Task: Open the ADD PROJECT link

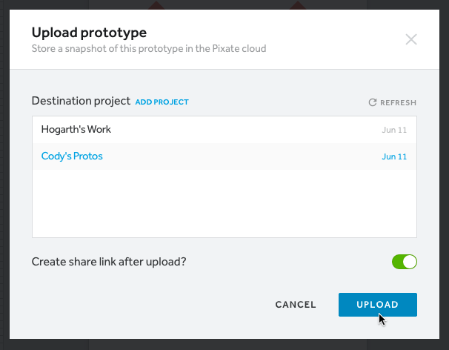Action: tap(162, 102)
